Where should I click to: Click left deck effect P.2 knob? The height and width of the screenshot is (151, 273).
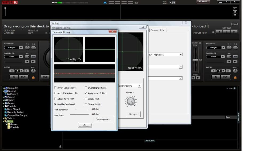click(34, 47)
